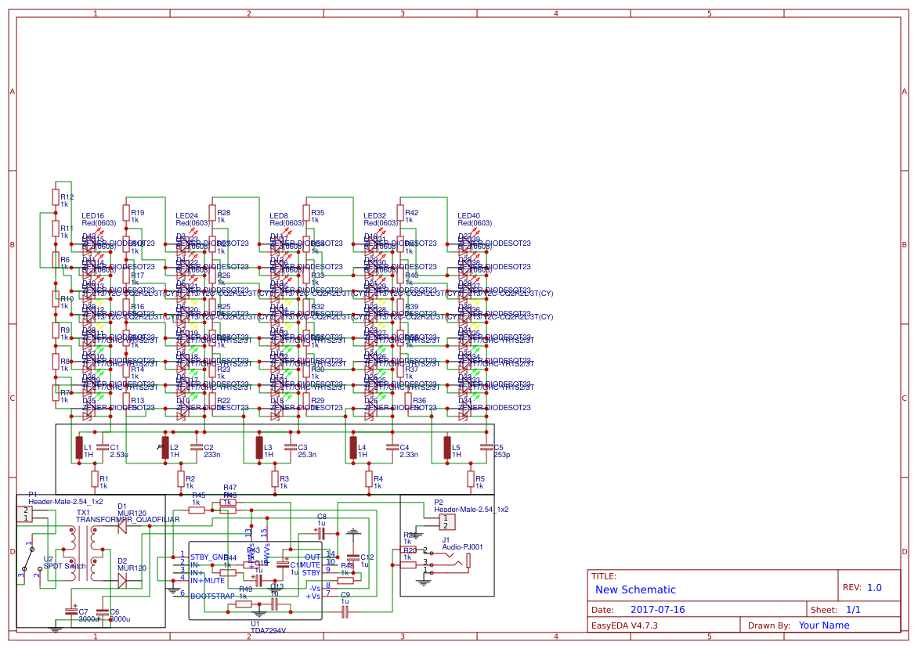This screenshot has height=649, width=918.
Task: Select the L1 inductor symbol
Action: coord(79,448)
